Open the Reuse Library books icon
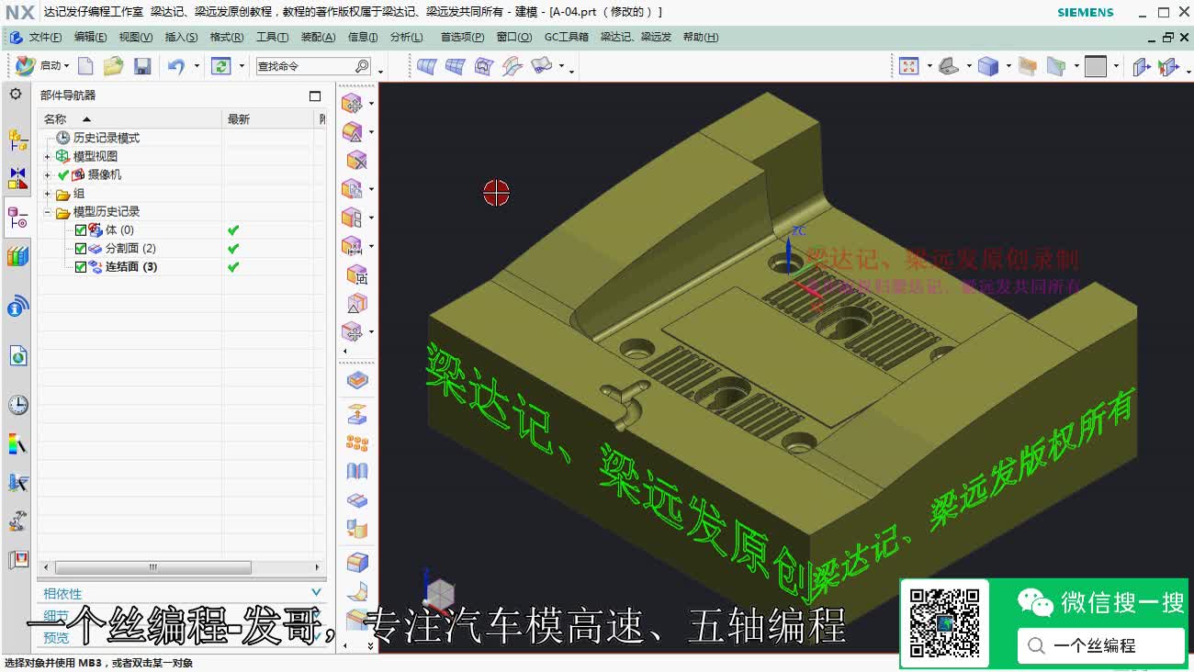This screenshot has width=1194, height=672. coord(17,257)
